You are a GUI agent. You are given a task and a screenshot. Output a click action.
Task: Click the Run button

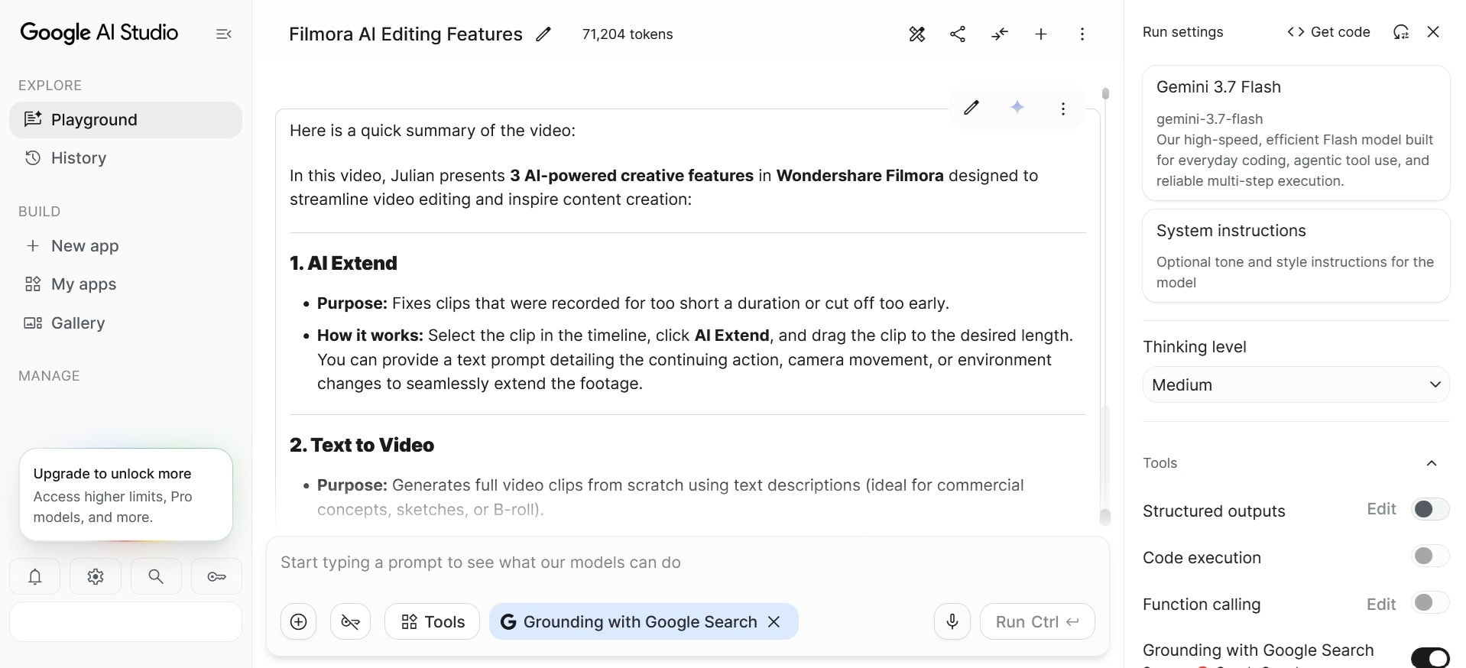pyautogui.click(x=1037, y=621)
